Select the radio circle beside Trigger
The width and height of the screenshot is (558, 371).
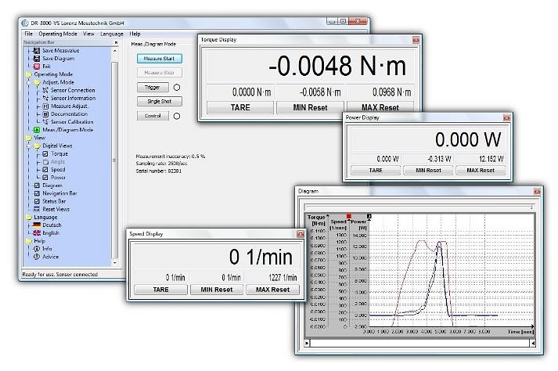coord(177,87)
